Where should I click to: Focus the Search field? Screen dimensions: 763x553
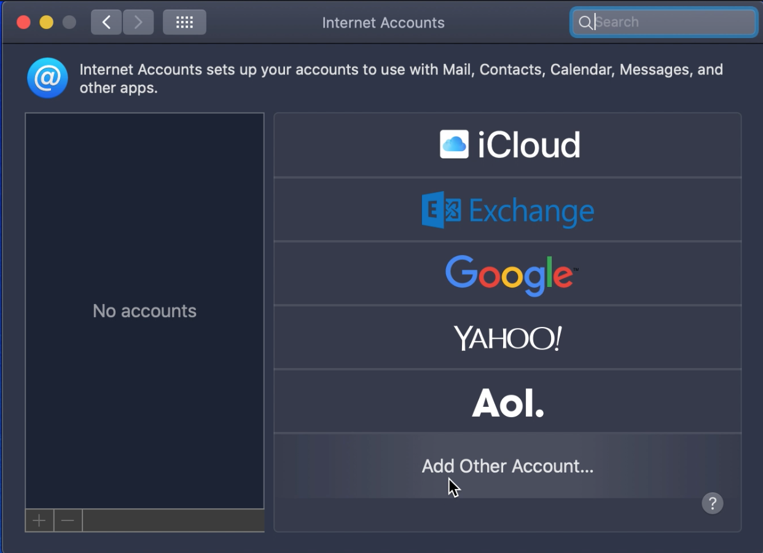[663, 23]
